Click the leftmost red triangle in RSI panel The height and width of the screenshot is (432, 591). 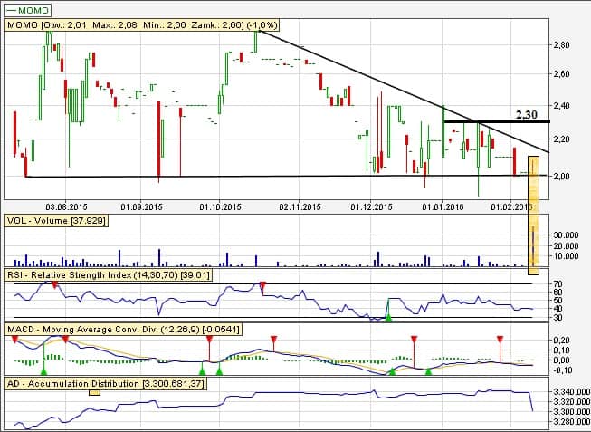pos(55,286)
